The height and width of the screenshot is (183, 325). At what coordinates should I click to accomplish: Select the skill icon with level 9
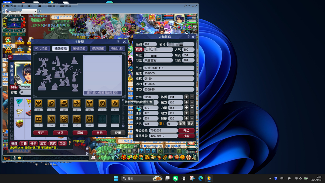[x=77, y=103]
